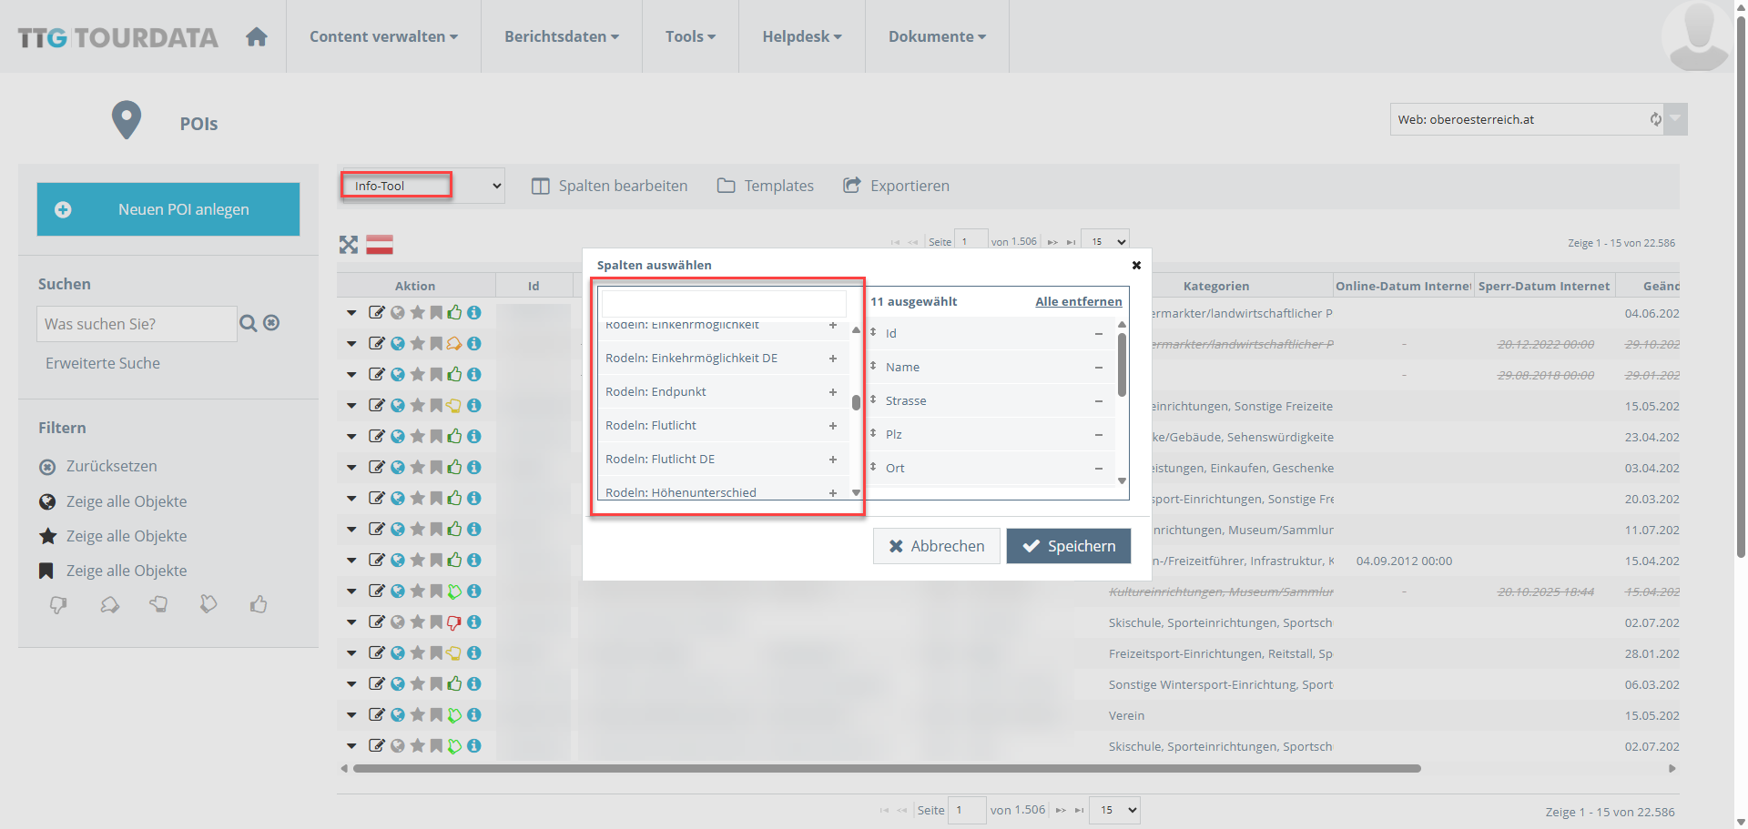1748x829 pixels.
Task: Filter by sideways-thumb rating icon
Action: coord(158,605)
